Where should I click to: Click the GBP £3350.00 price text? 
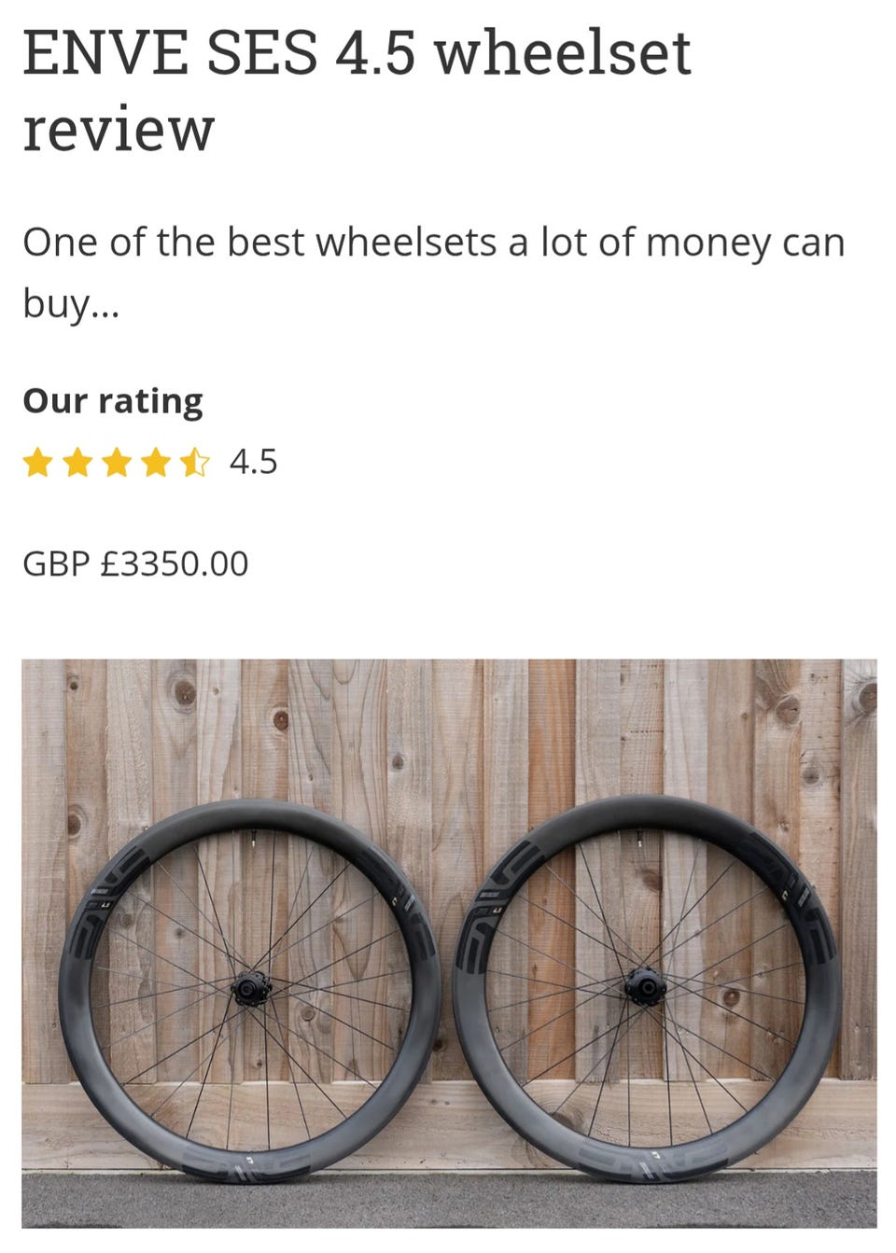tap(135, 564)
